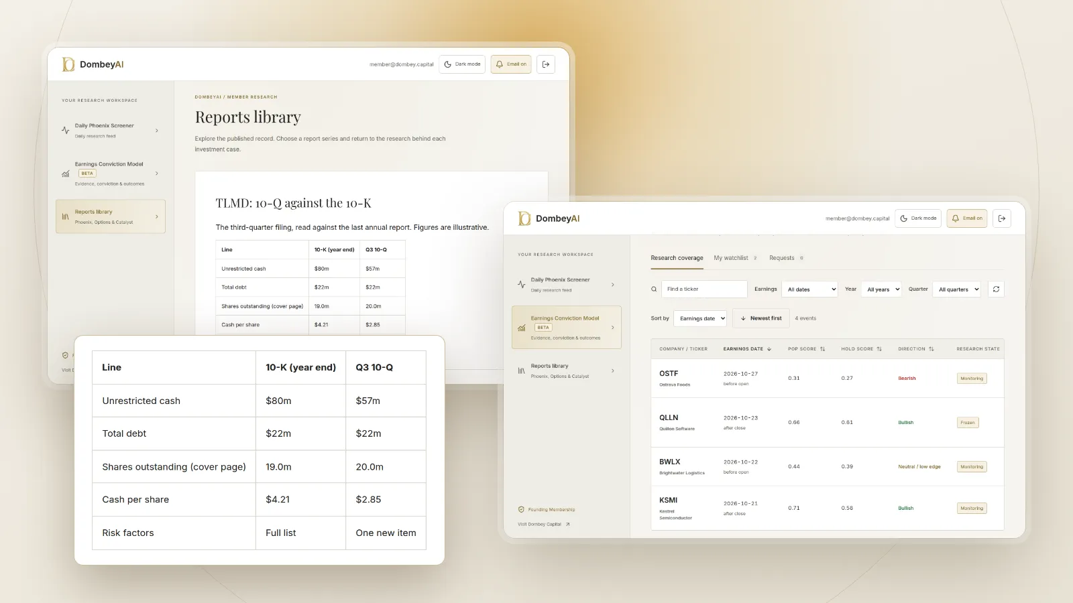Click the Founding Membership shield icon
This screenshot has height=603, width=1073.
(521, 509)
